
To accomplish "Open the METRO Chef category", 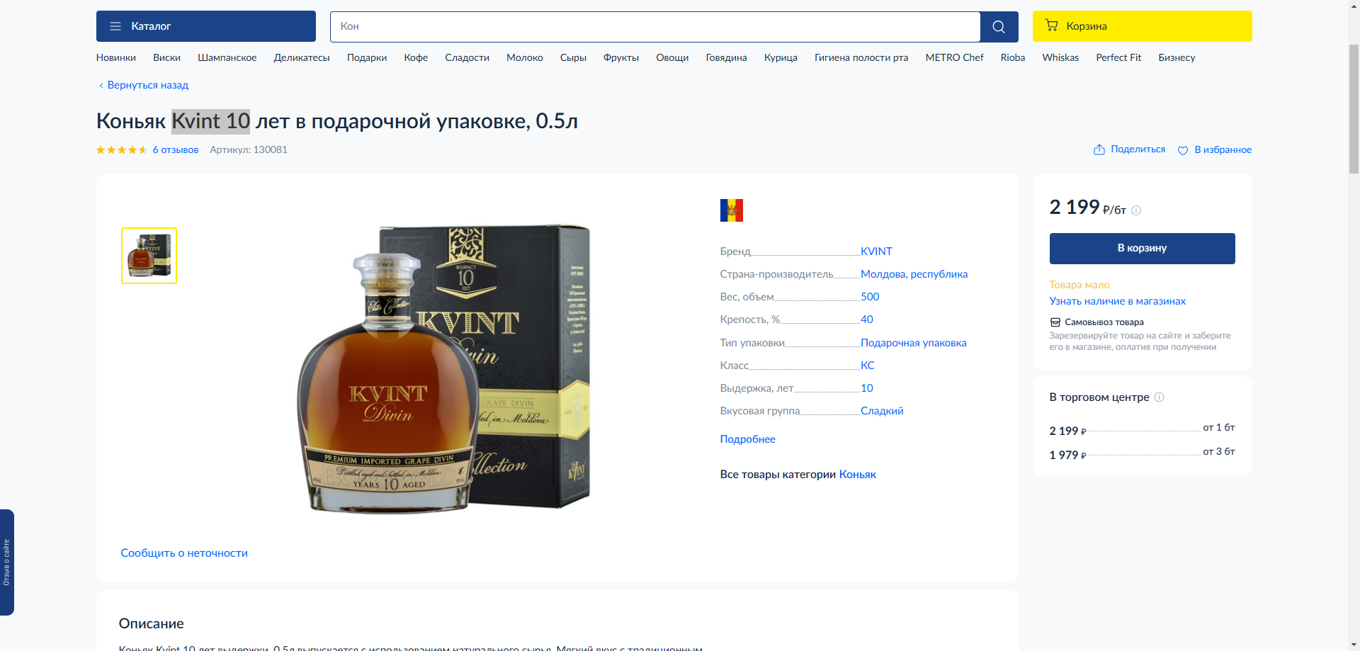I will point(955,57).
